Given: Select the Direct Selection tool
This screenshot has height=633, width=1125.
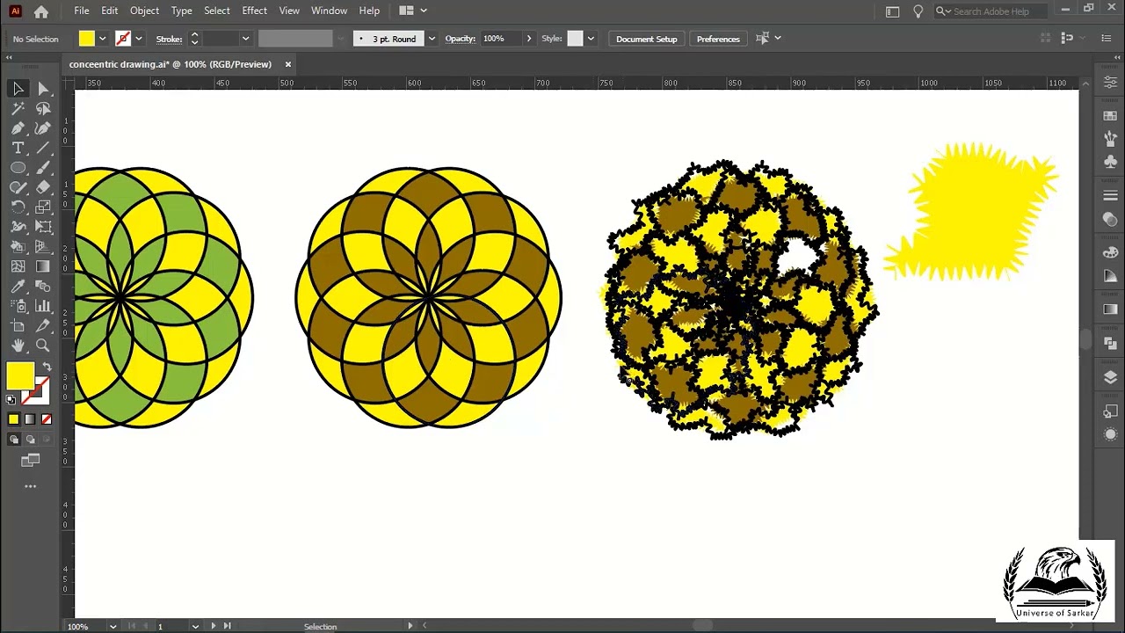Looking at the screenshot, I should [x=43, y=89].
